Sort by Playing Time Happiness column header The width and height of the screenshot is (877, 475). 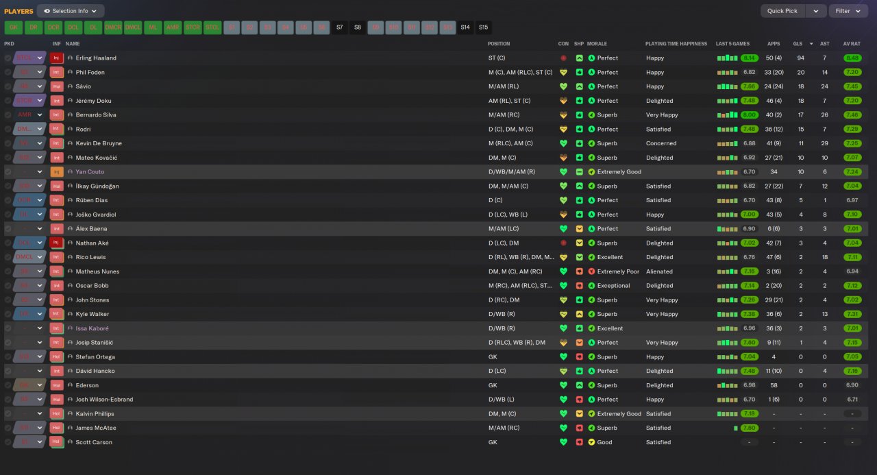676,44
